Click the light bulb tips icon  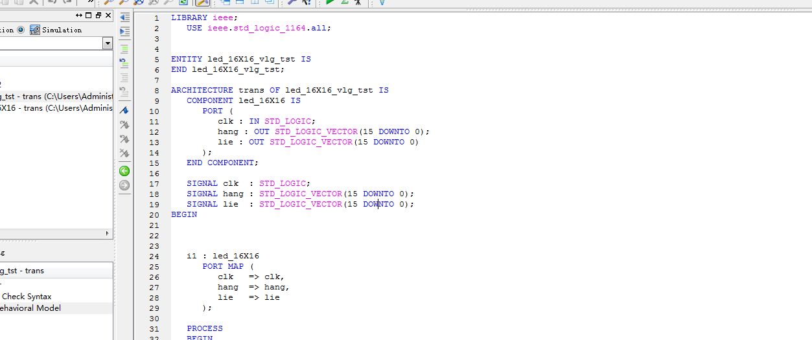pyautogui.click(x=382, y=3)
